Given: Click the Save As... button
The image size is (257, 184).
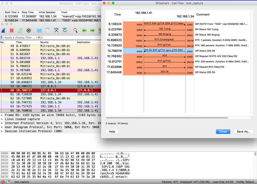Looking at the screenshot, I should [243, 132].
